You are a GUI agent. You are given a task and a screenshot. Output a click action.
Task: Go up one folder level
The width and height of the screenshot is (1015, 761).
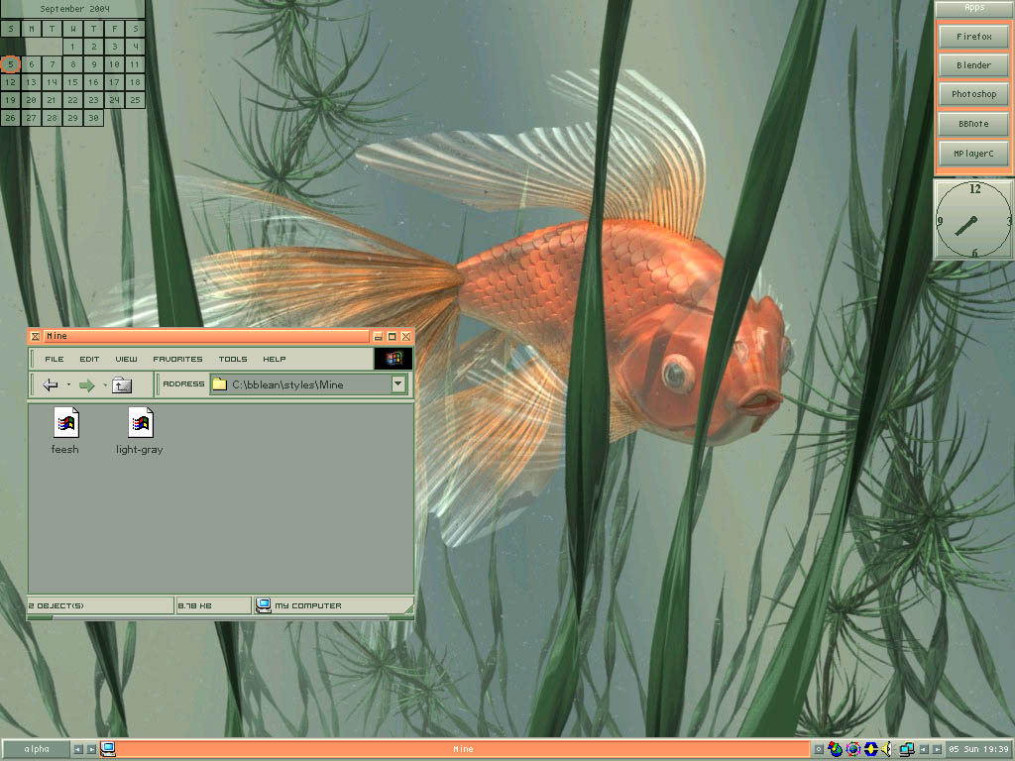pyautogui.click(x=122, y=384)
